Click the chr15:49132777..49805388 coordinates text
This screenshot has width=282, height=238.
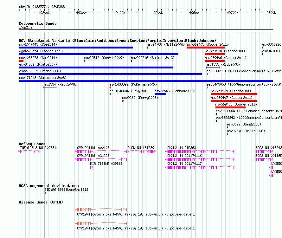(42, 7)
